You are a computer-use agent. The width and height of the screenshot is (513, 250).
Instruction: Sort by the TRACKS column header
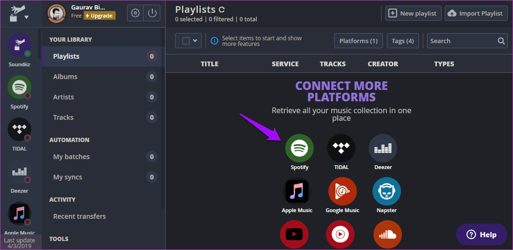point(333,64)
